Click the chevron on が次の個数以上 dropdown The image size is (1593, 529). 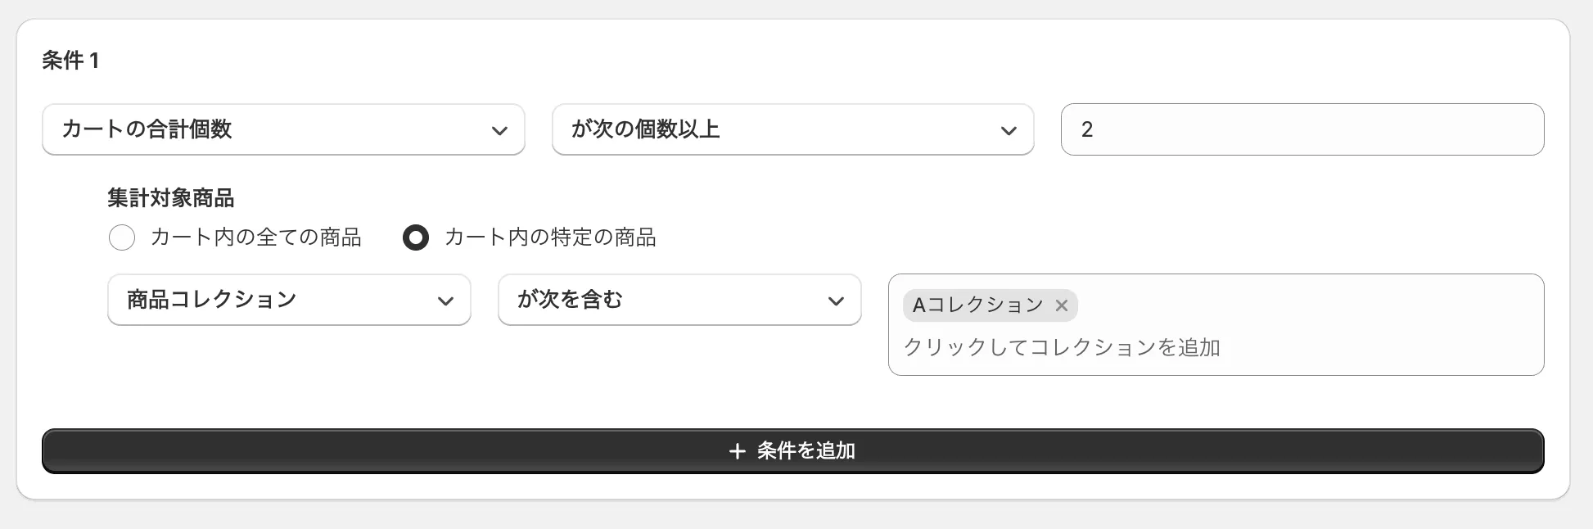coord(1010,129)
